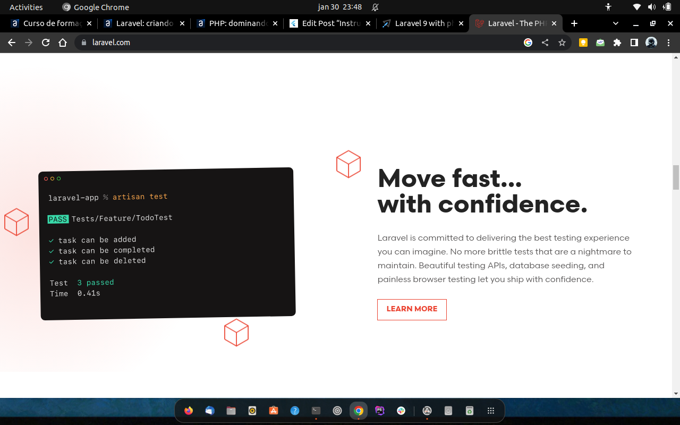Click 'Tests/Feature/TodoTest' in terminal

pos(122,218)
